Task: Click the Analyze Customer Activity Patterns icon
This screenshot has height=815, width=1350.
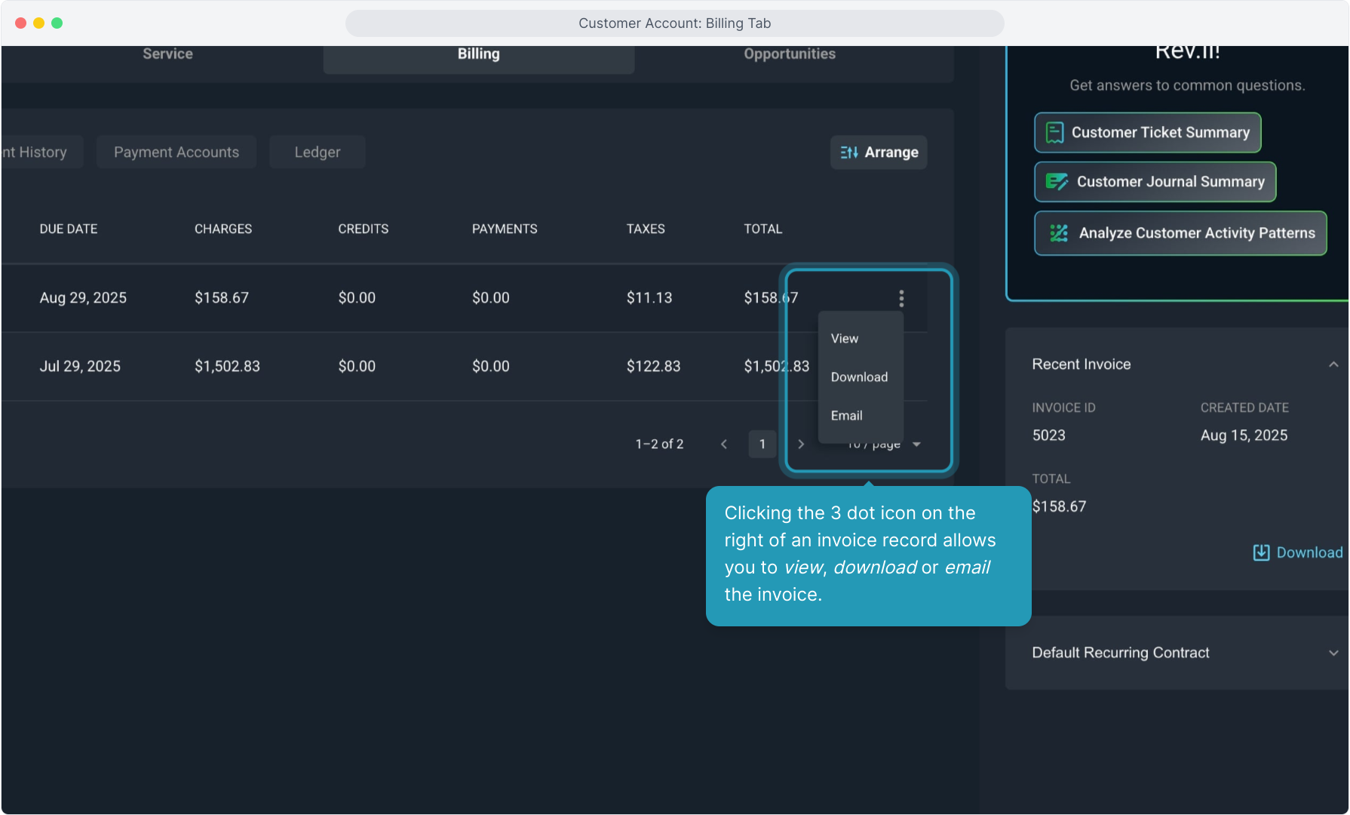Action: tap(1059, 233)
